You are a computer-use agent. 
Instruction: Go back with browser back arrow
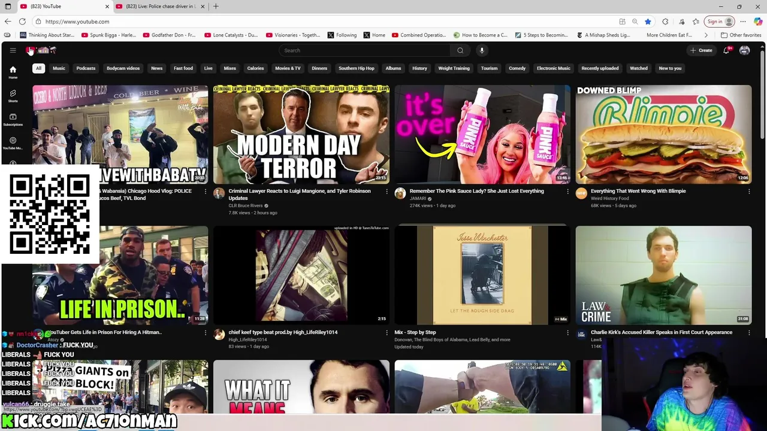[8, 22]
